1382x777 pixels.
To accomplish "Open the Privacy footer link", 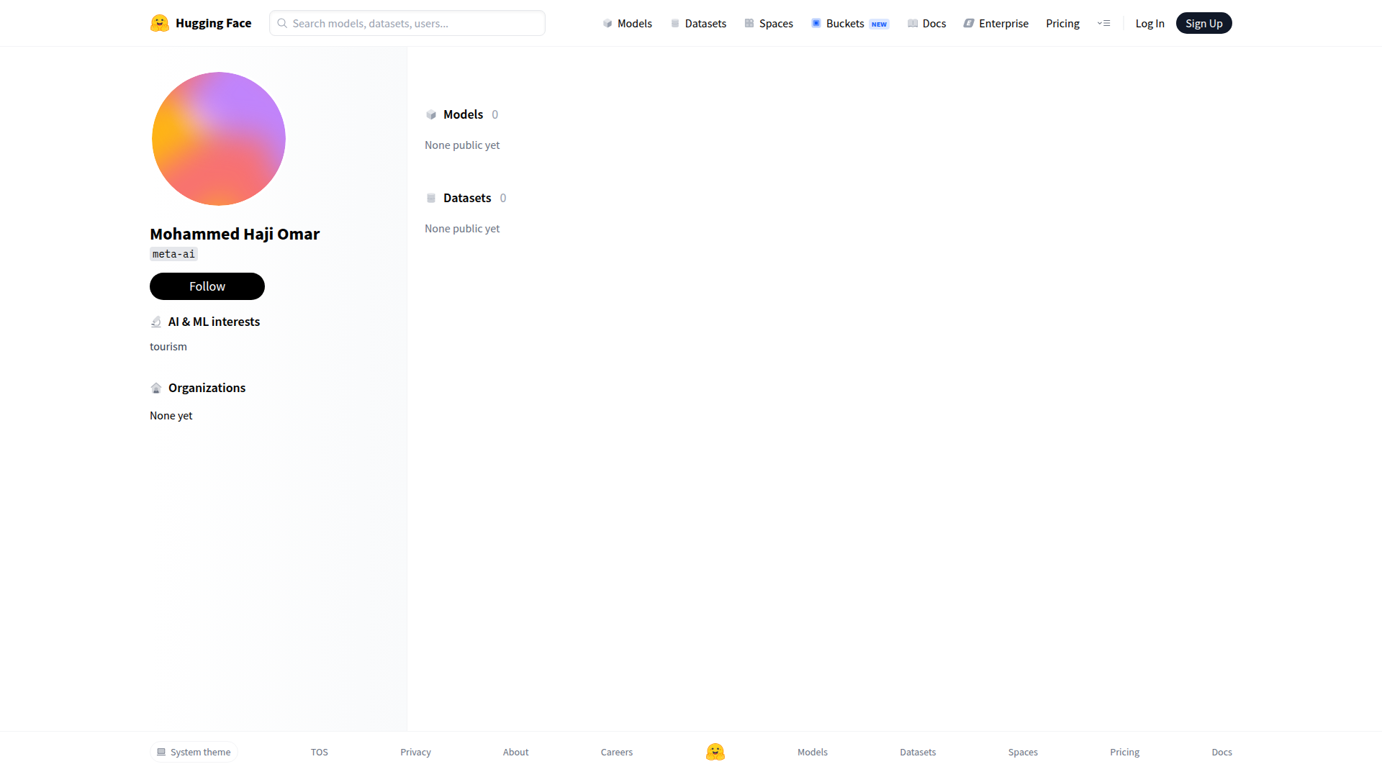I will (x=415, y=752).
